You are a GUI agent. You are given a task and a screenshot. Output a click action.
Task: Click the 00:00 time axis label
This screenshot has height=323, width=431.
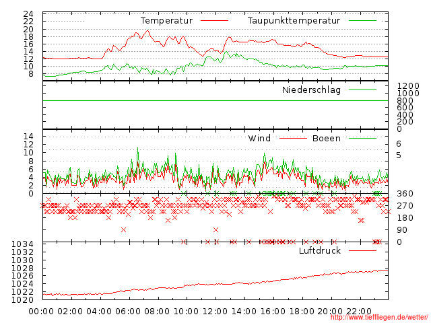pos(41,311)
